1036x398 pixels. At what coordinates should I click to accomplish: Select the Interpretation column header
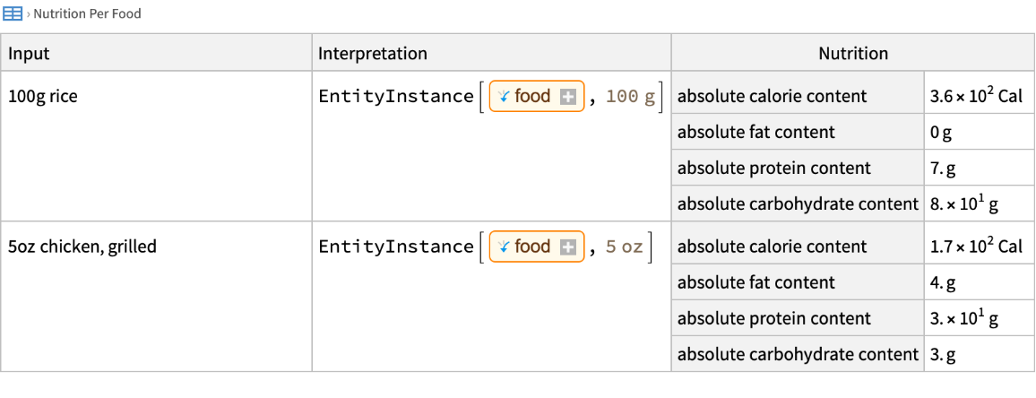pos(372,54)
